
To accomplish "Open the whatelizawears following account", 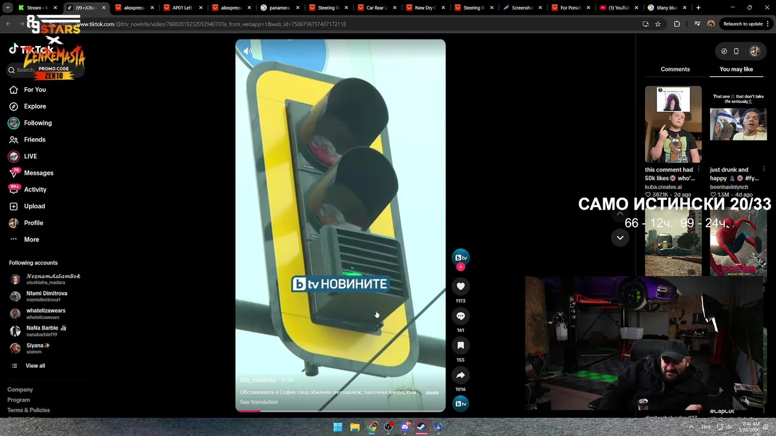I will pyautogui.click(x=38, y=314).
